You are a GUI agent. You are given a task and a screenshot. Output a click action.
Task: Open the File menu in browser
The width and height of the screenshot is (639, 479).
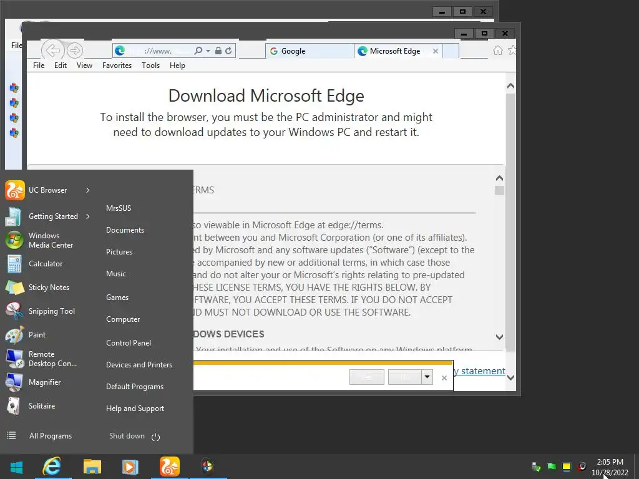(39, 65)
